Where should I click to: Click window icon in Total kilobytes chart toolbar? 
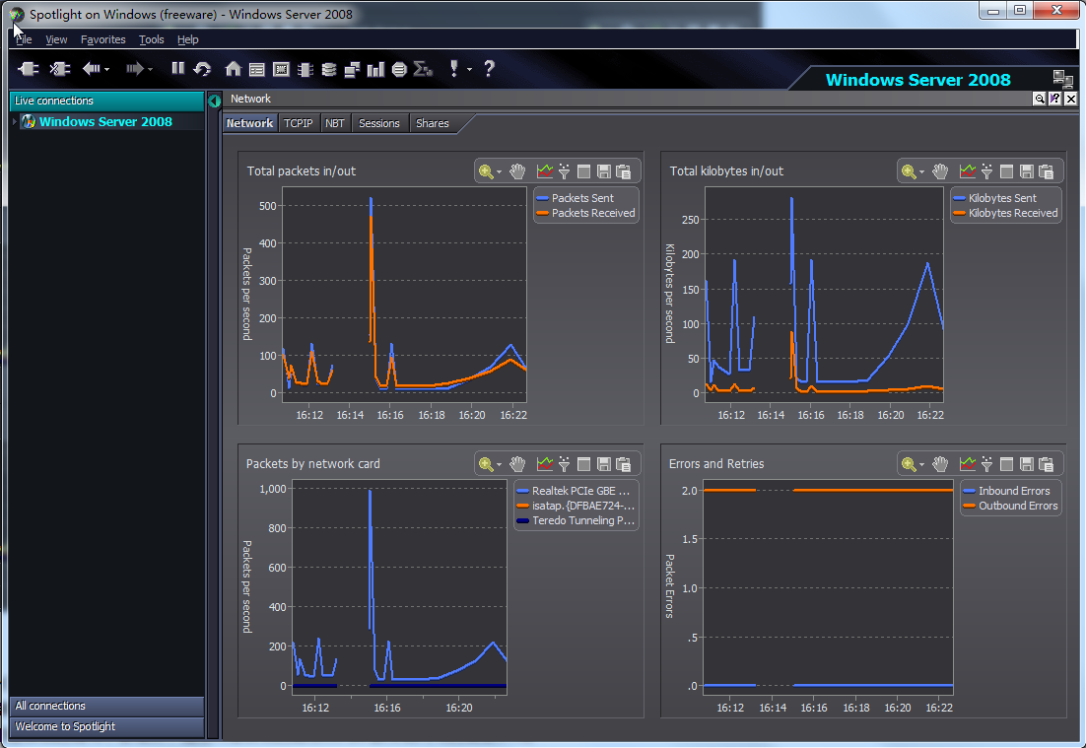tap(1007, 171)
